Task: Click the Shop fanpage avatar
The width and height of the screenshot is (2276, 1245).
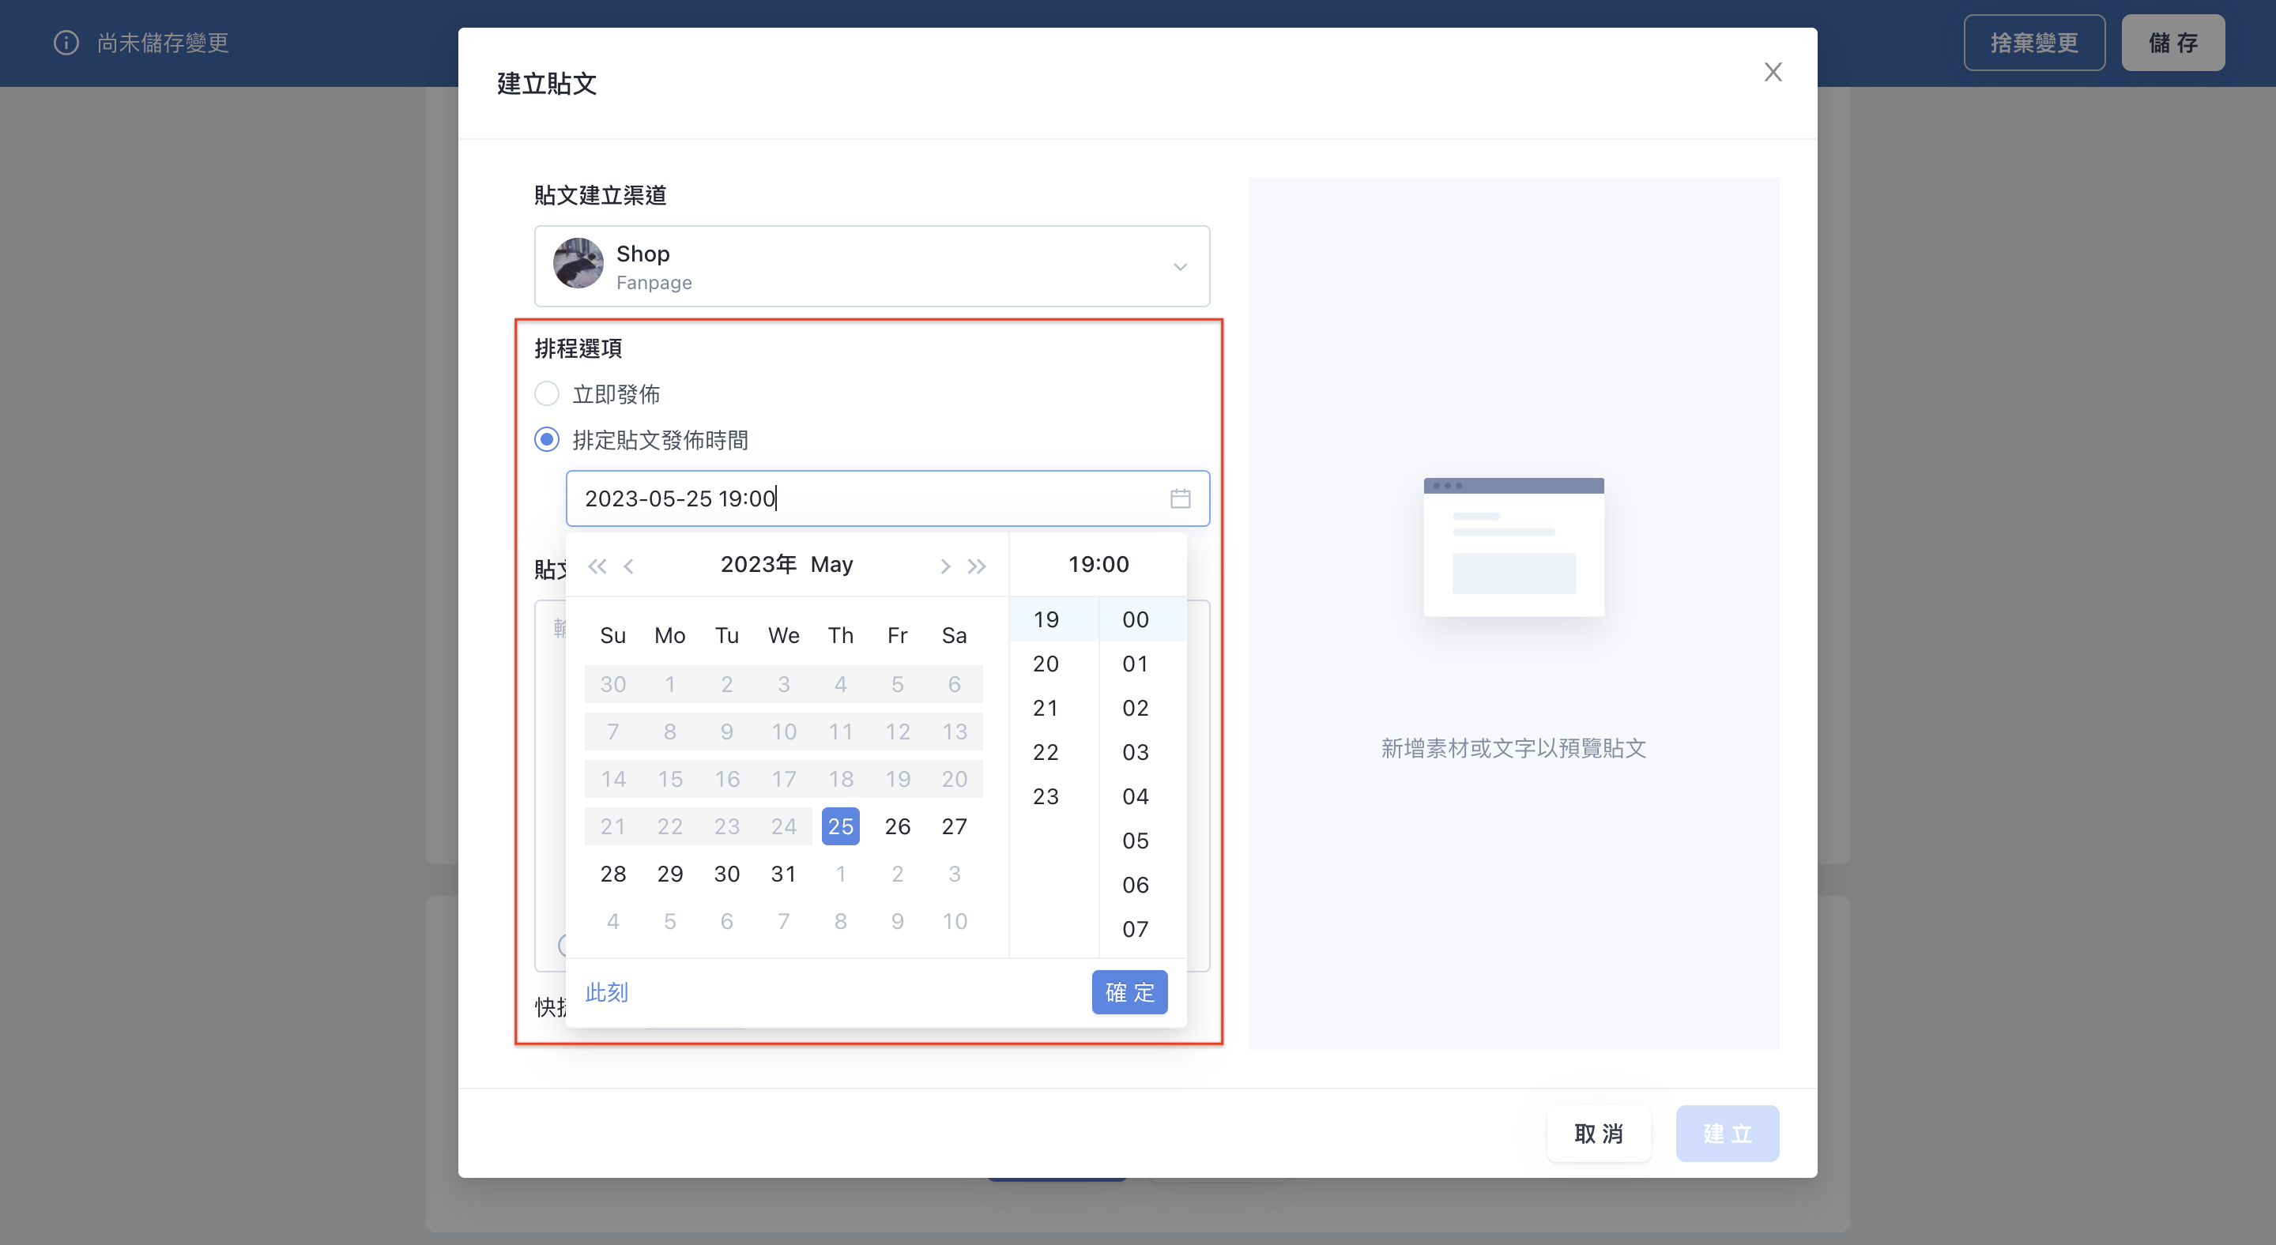Action: (578, 263)
